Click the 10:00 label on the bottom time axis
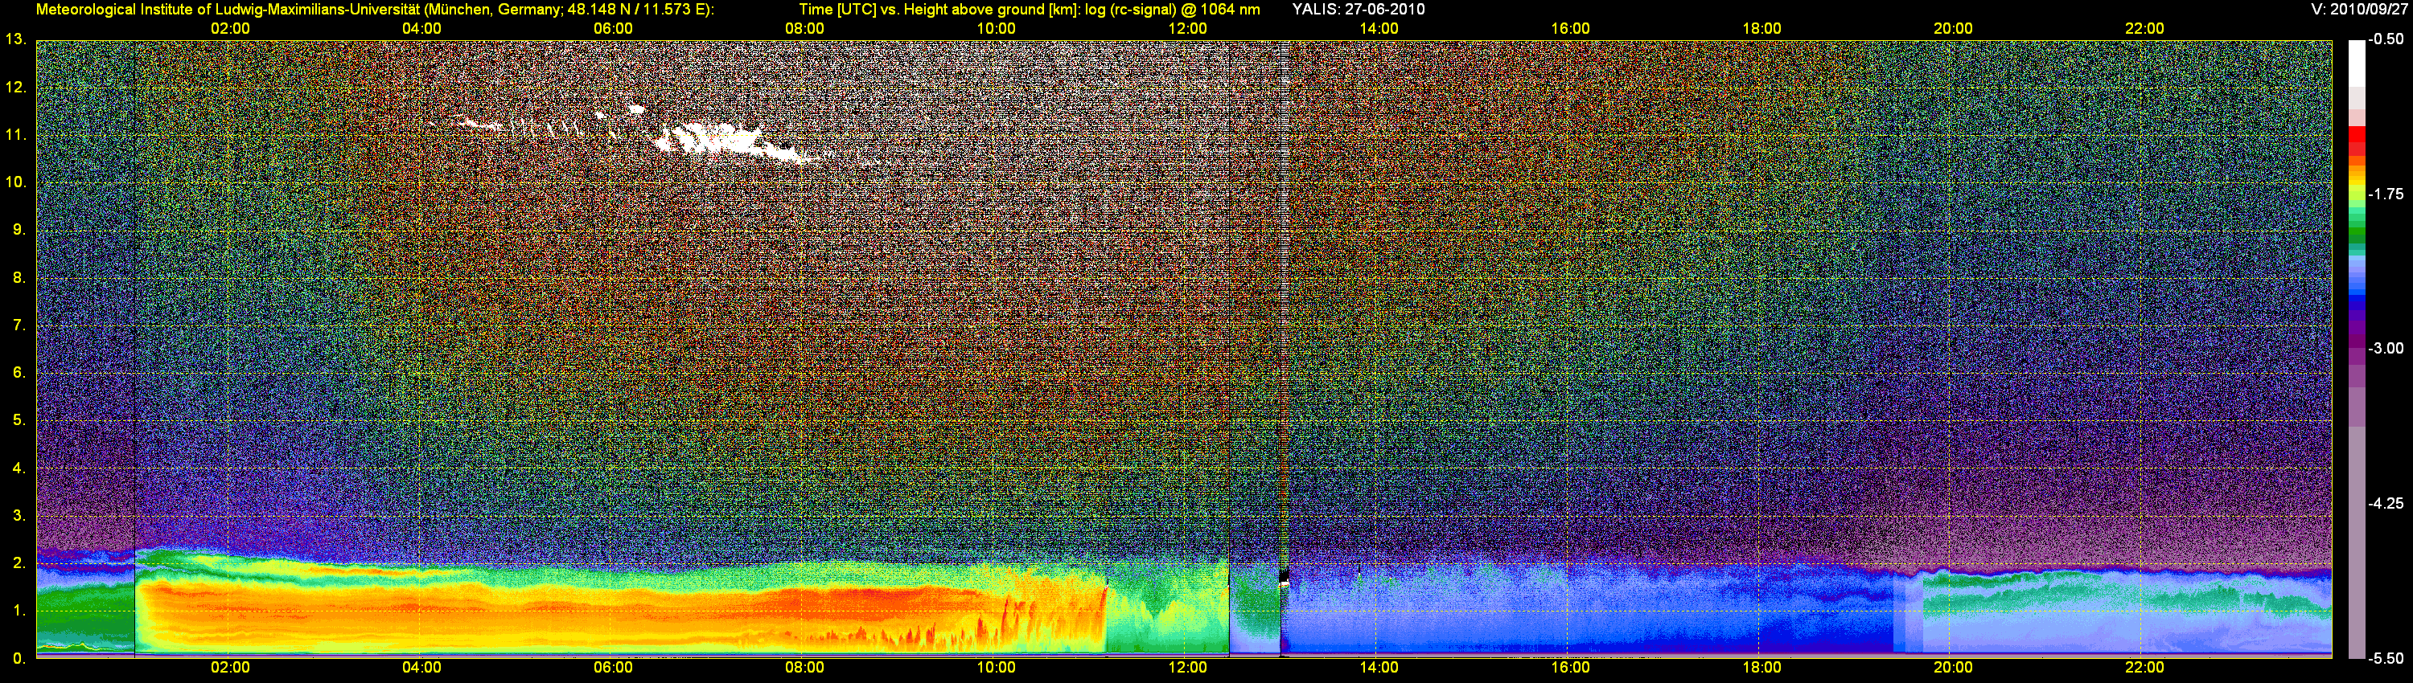 [996, 668]
